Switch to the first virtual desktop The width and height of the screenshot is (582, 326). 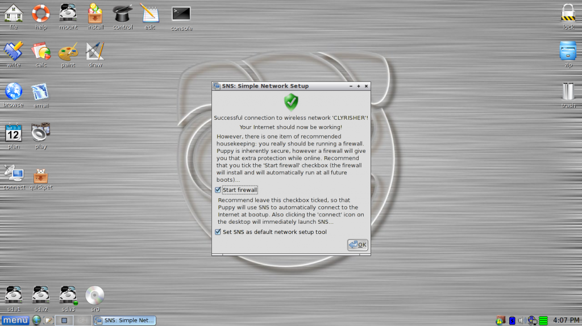click(64, 320)
